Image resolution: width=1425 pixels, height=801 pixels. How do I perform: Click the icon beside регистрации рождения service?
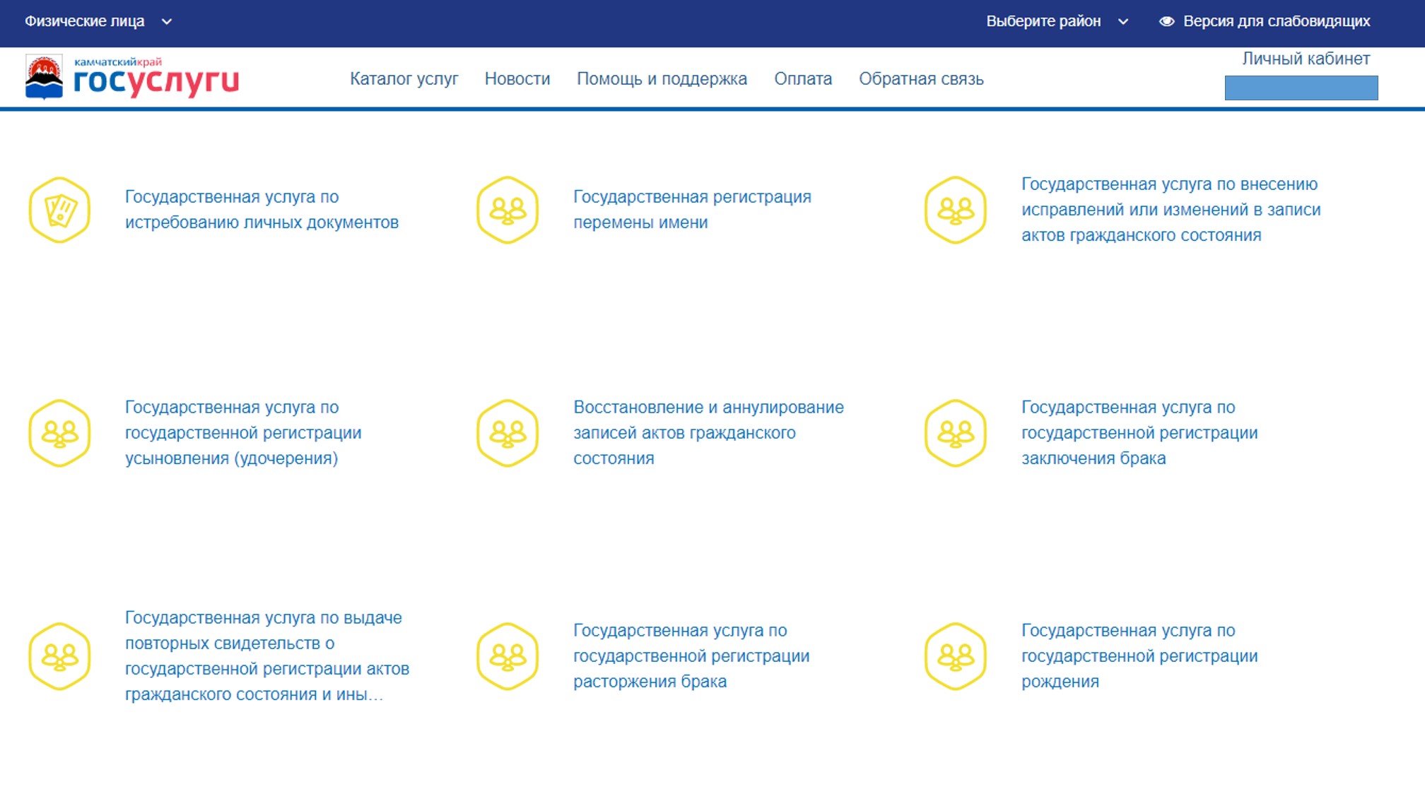956,656
